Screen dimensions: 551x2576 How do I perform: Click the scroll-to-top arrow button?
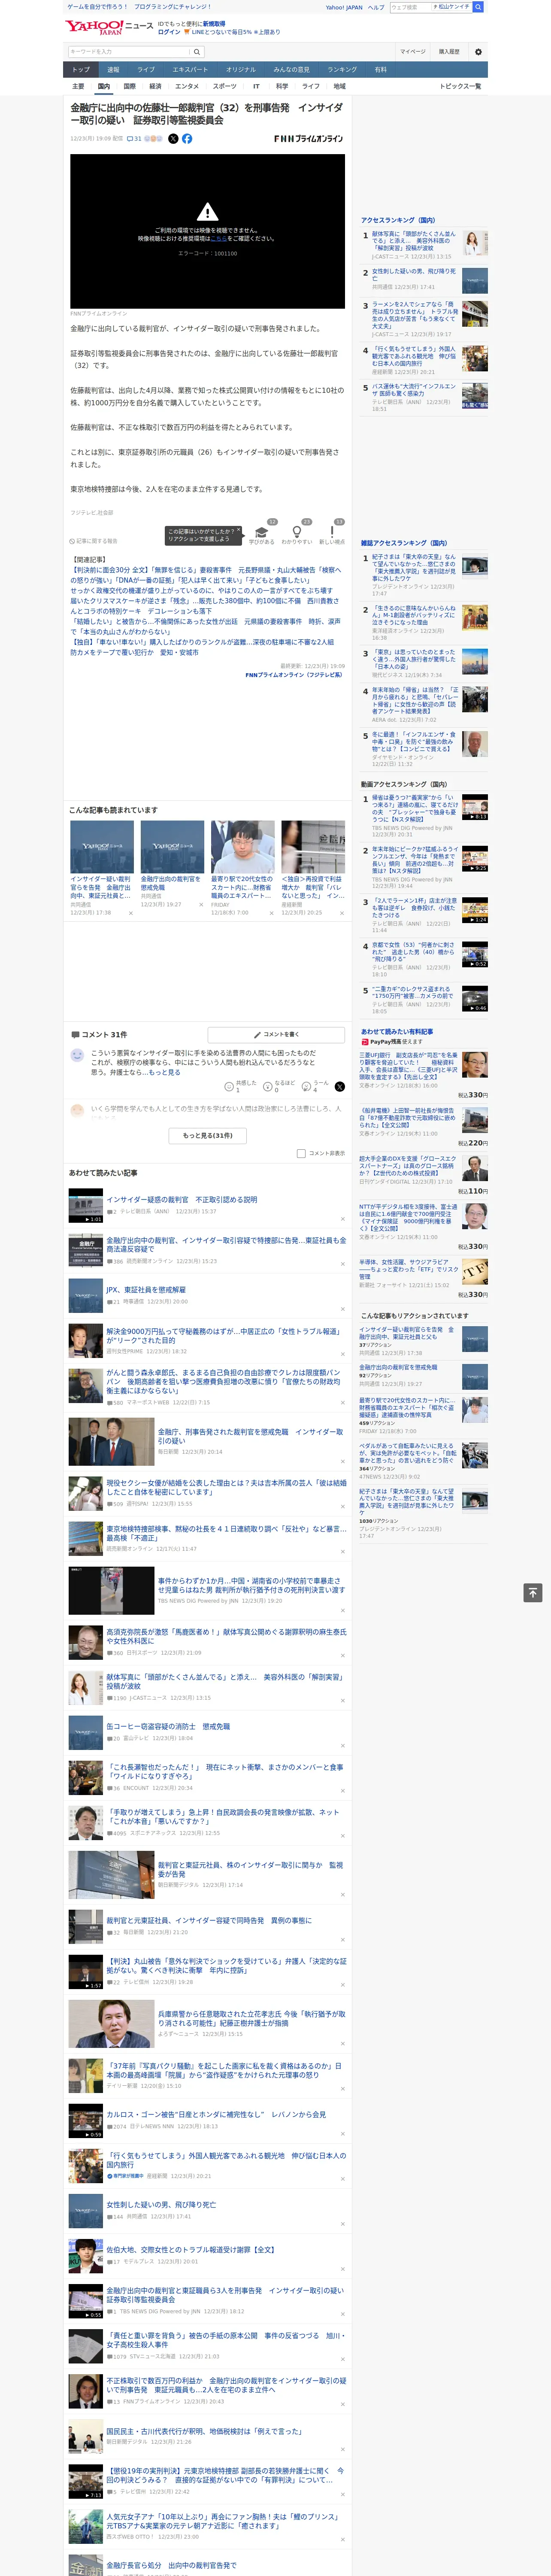[532, 1593]
